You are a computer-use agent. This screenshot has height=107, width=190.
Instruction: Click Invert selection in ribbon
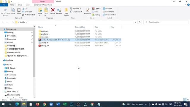pyautogui.click(x=110, y=15)
